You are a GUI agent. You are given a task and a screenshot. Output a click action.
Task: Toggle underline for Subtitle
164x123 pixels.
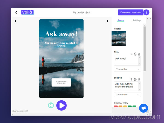click(x=139, y=79)
